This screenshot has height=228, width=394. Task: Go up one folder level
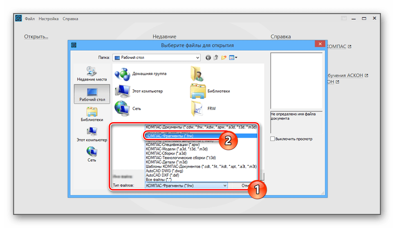(216, 58)
